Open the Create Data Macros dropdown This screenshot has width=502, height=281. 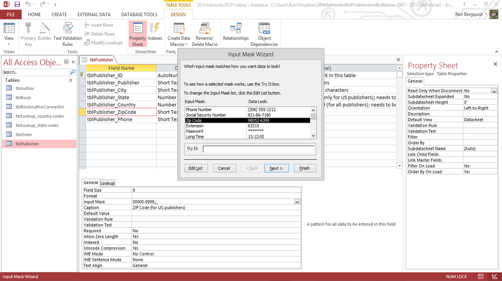click(179, 44)
